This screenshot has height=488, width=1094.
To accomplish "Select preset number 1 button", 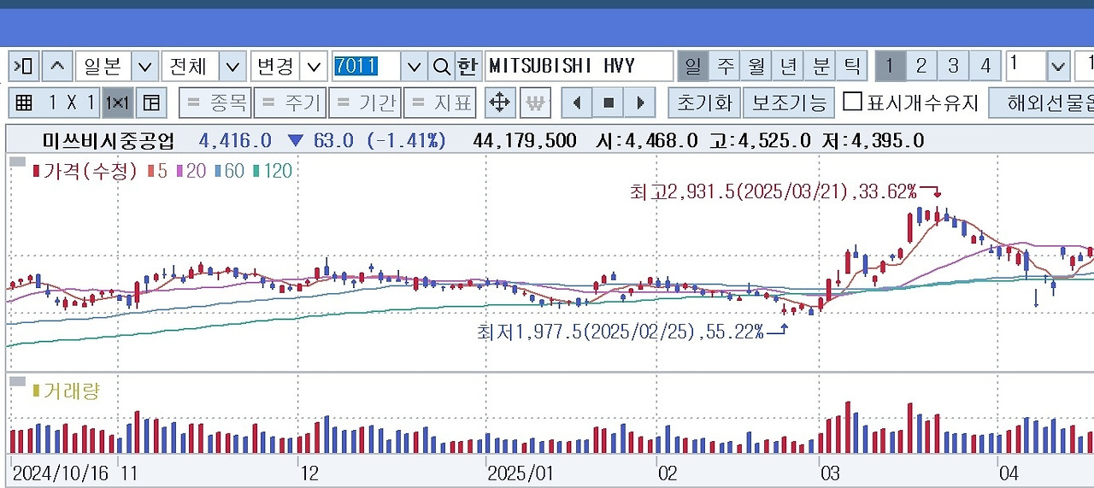I will tap(890, 66).
